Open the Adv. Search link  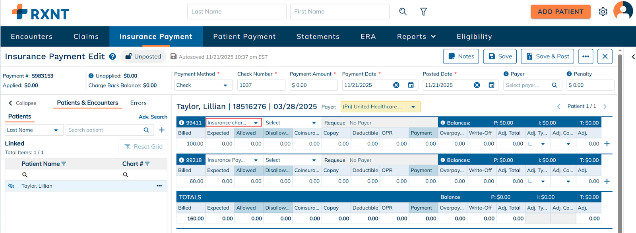click(x=153, y=117)
